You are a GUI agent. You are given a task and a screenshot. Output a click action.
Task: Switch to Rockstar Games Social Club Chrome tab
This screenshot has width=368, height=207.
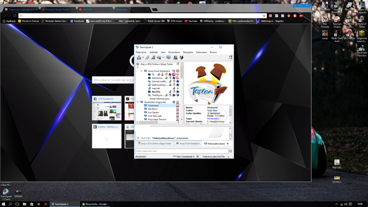point(58,10)
